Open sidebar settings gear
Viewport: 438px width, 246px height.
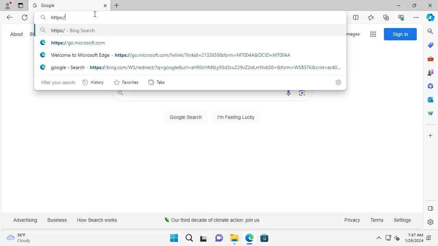coord(430,222)
